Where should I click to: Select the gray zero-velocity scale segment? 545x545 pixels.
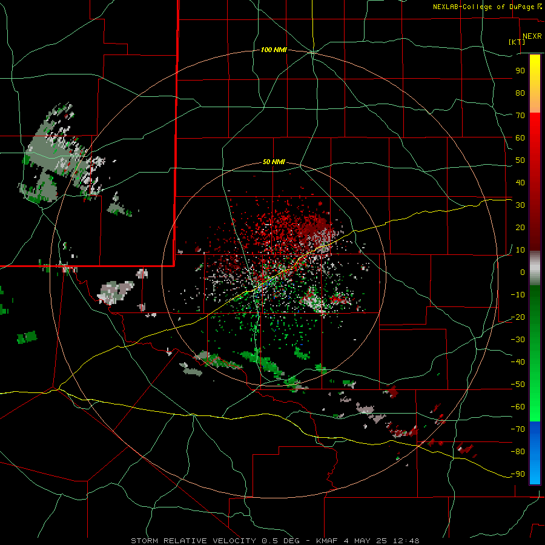pyautogui.click(x=535, y=268)
